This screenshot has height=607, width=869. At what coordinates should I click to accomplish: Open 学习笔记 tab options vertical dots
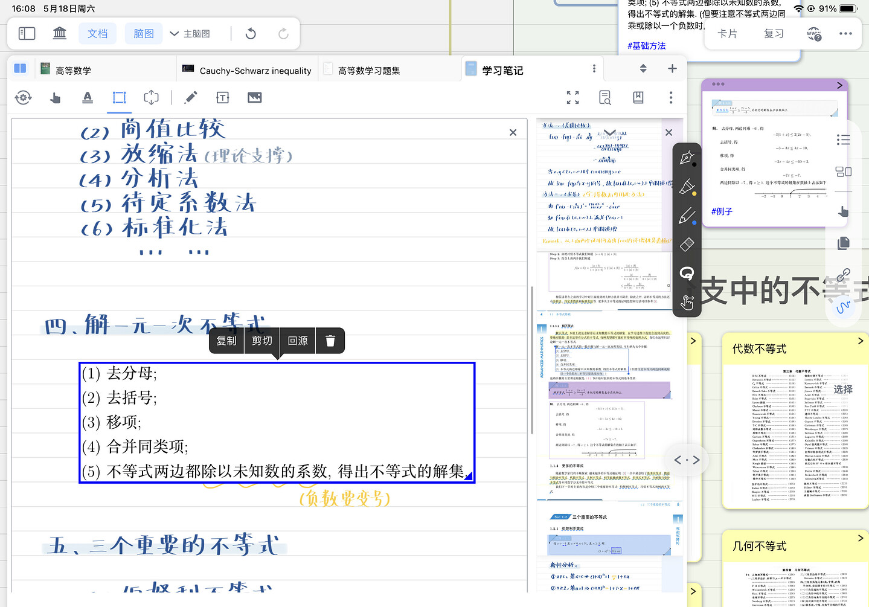point(594,69)
